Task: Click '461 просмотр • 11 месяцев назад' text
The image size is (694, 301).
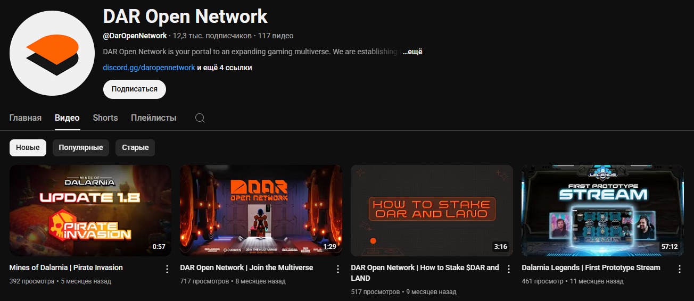Action: point(573,281)
